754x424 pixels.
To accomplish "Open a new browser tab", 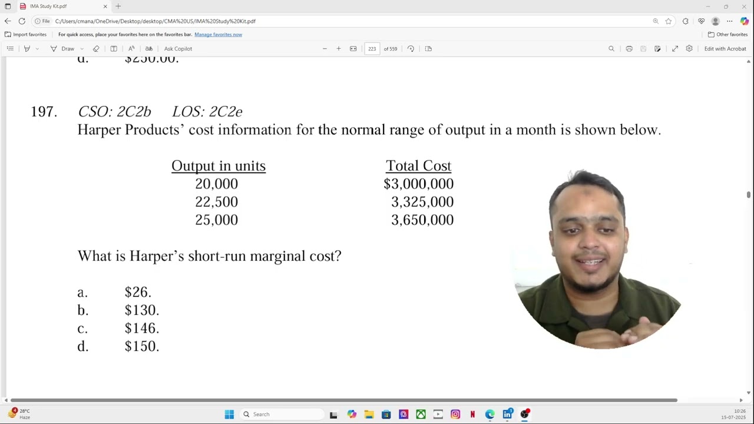I will point(118,6).
